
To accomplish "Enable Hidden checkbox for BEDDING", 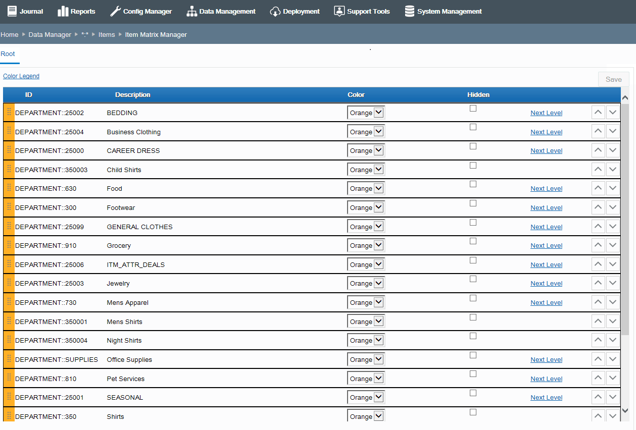I will 473,108.
